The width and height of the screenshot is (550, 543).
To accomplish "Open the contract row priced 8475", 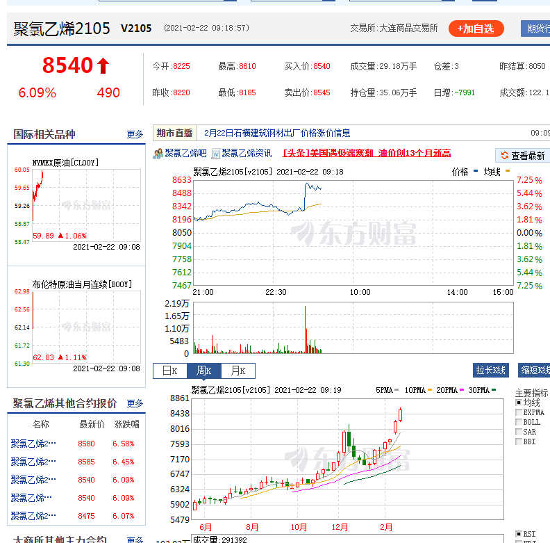I will tap(76, 516).
